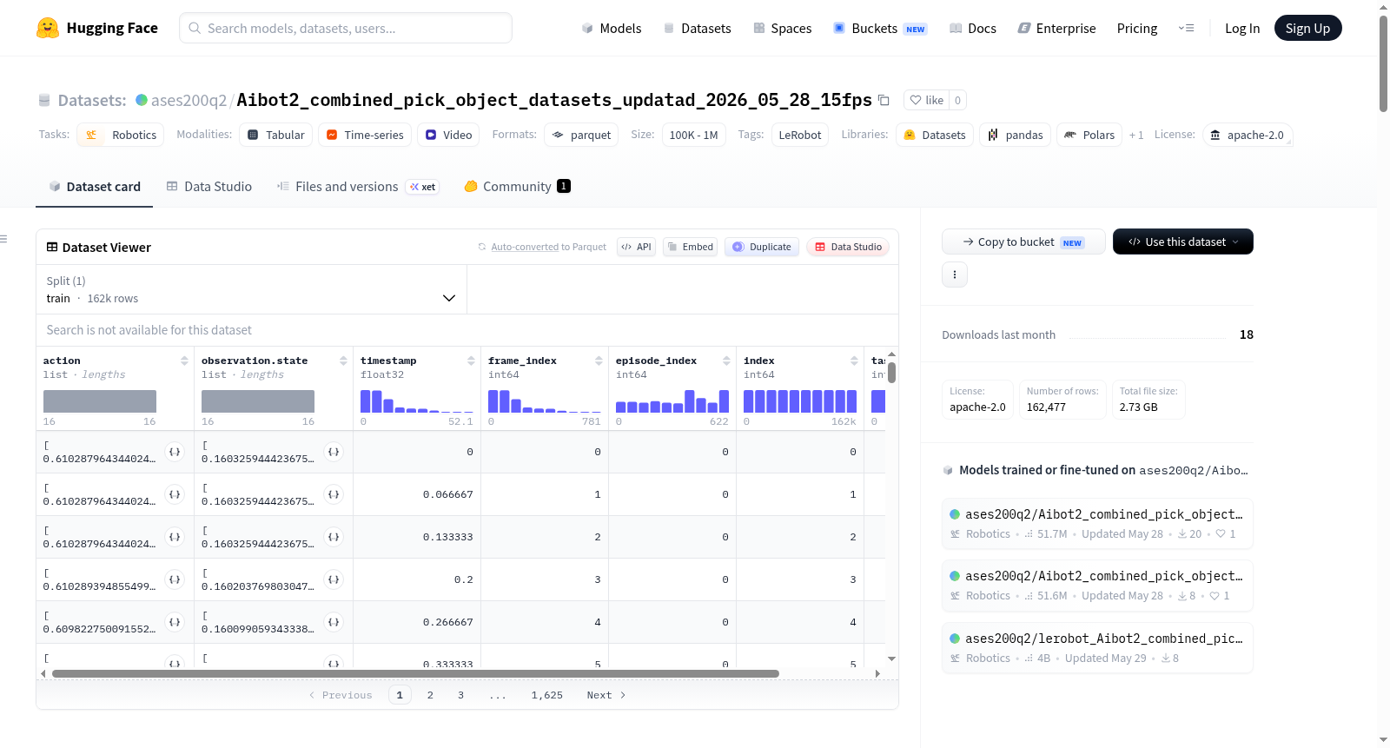Click the Copy to bucket button
The width and height of the screenshot is (1390, 748).
(1023, 242)
